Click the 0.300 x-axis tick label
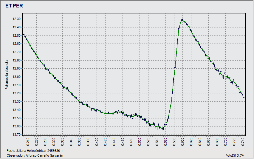 coord(54,141)
